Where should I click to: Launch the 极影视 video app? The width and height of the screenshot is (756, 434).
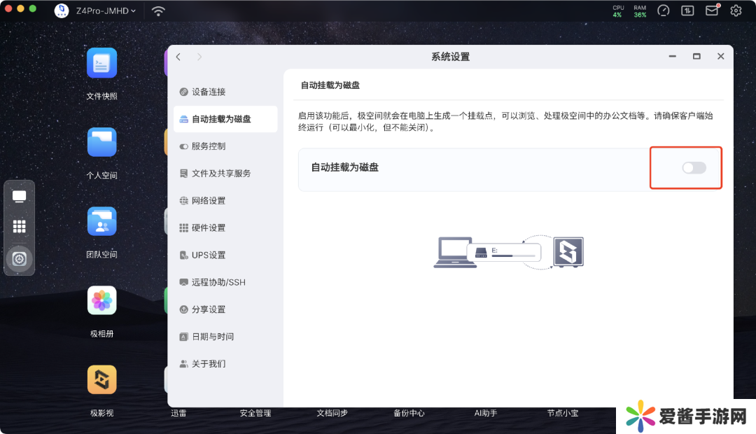(102, 380)
